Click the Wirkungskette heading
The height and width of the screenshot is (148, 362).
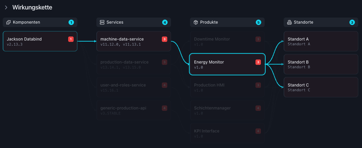(x=32, y=7)
